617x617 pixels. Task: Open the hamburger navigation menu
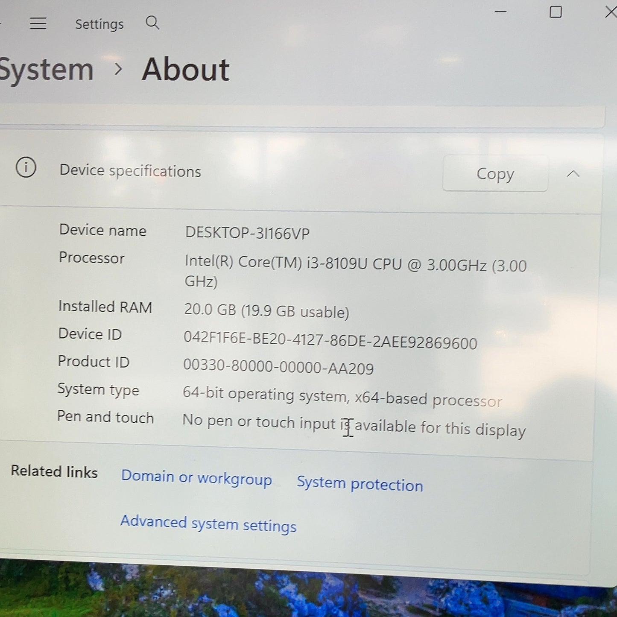(x=38, y=23)
